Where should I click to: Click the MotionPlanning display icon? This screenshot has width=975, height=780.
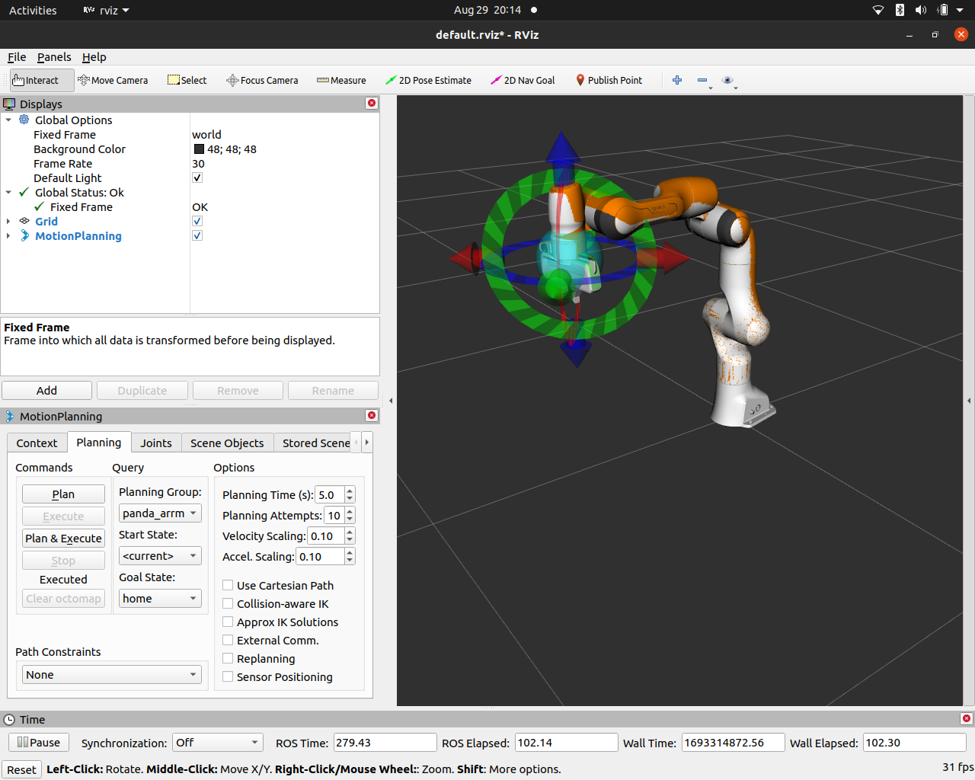click(x=24, y=235)
